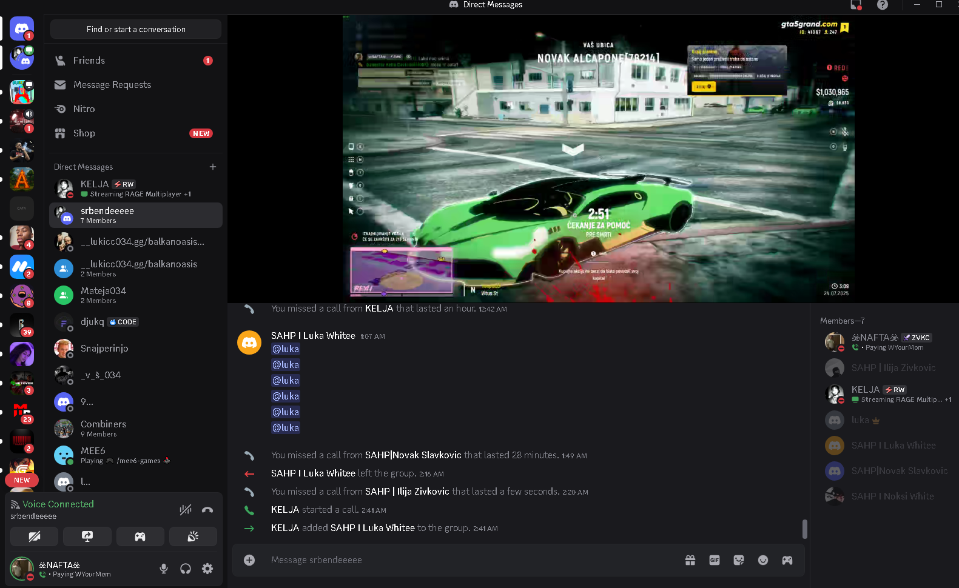Create a new DM with plus icon
The width and height of the screenshot is (959, 588).
click(213, 167)
